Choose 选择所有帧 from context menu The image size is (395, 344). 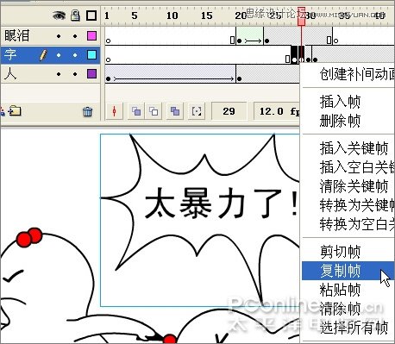(x=348, y=328)
